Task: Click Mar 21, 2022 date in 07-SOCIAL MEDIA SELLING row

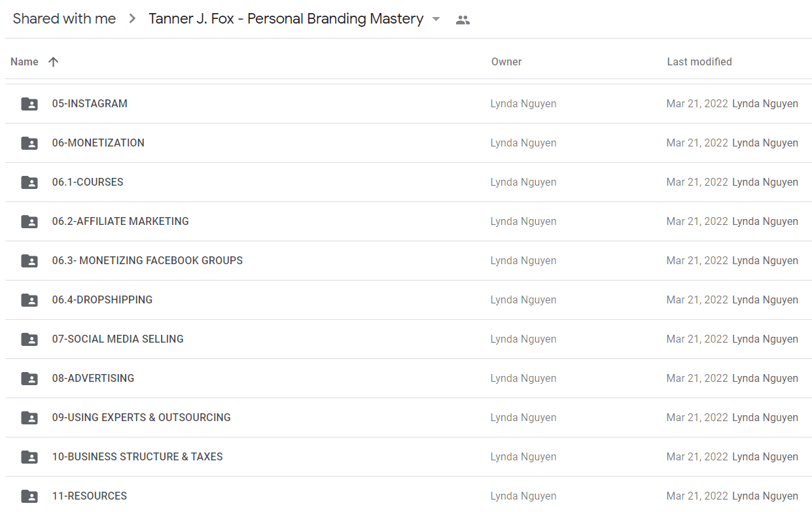Action: [x=697, y=339]
